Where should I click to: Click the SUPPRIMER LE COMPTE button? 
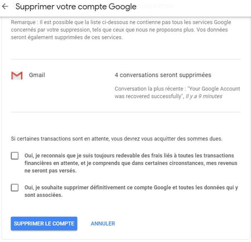44,224
